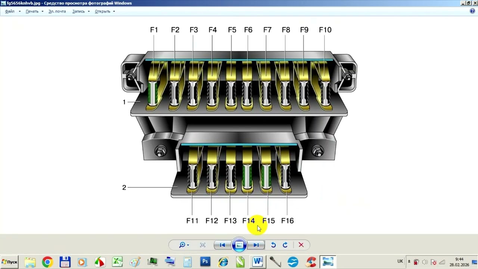Switch to photo viewer taskbar button
478x269 pixels.
tap(328, 262)
